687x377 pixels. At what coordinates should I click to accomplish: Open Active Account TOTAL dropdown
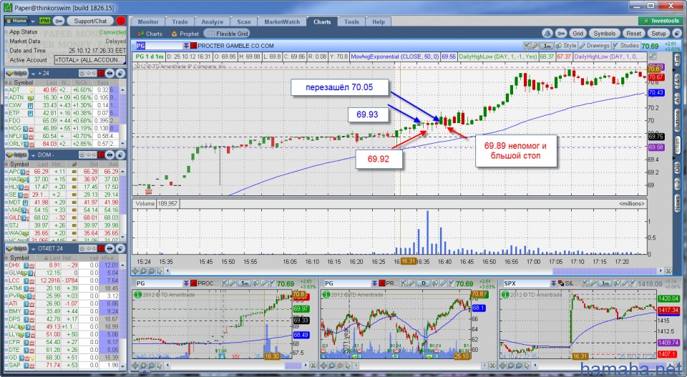(x=89, y=60)
